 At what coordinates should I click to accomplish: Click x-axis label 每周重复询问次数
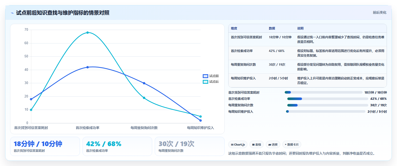(x=144, y=128)
